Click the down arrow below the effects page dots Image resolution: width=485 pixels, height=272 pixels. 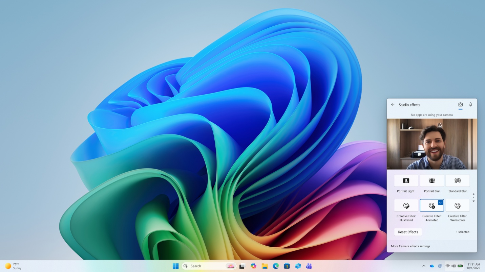(473, 201)
